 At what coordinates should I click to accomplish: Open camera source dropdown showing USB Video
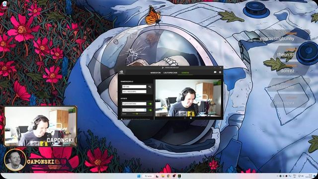coord(134,87)
